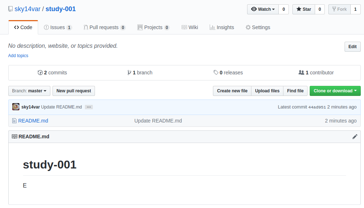Image resolution: width=364 pixels, height=208 pixels.
Task: View the 0 releases page
Action: [228, 73]
